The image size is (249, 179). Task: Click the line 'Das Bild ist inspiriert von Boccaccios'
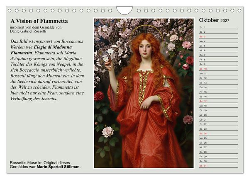[x=47, y=41]
